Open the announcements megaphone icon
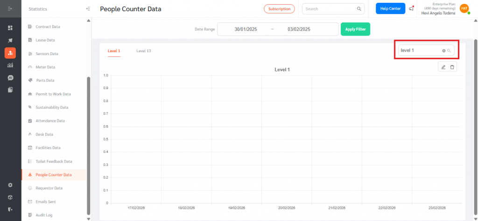Image resolution: width=478 pixels, height=221 pixels. point(411,8)
